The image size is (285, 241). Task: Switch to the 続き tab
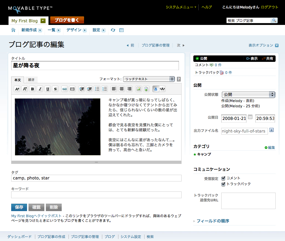(31, 80)
